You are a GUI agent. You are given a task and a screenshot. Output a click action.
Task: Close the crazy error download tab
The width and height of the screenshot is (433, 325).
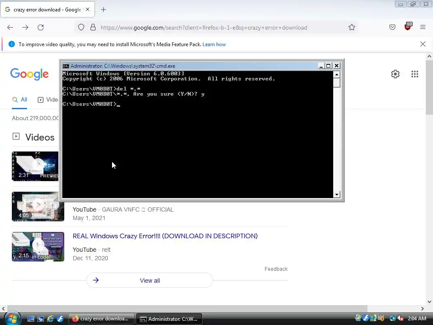(x=88, y=9)
